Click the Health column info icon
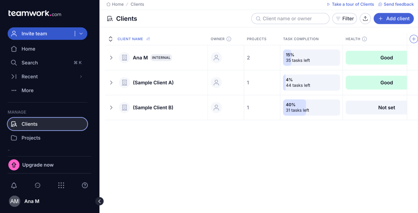This screenshot has width=418, height=213. (x=364, y=39)
